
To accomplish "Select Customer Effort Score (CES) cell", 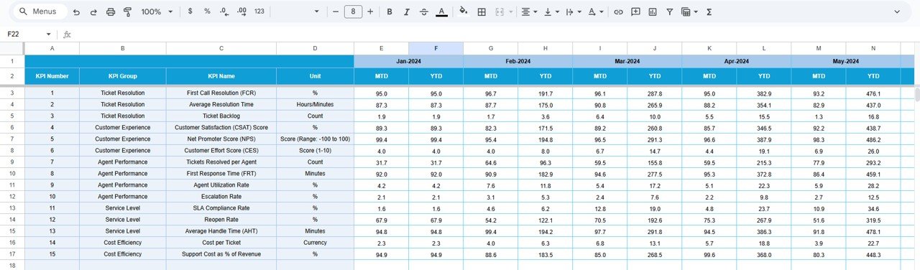I will 221,150.
